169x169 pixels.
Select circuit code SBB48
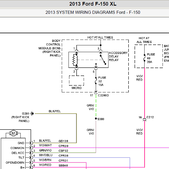pos(63,165)
